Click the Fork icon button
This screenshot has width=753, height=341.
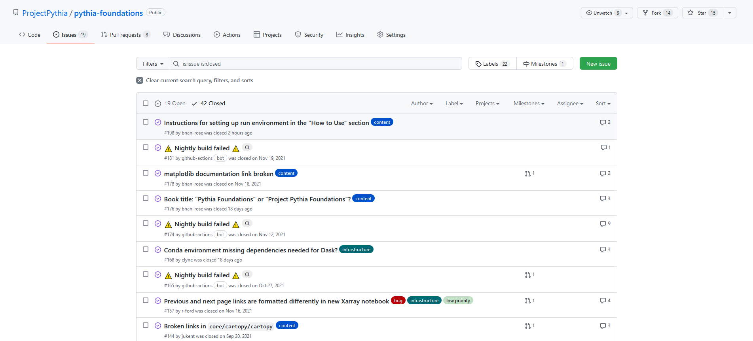click(x=657, y=13)
